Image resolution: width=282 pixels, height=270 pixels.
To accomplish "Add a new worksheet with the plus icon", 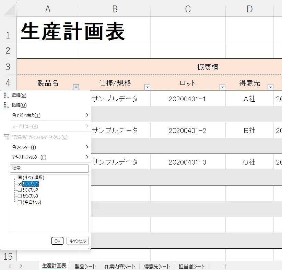I will (x=225, y=266).
